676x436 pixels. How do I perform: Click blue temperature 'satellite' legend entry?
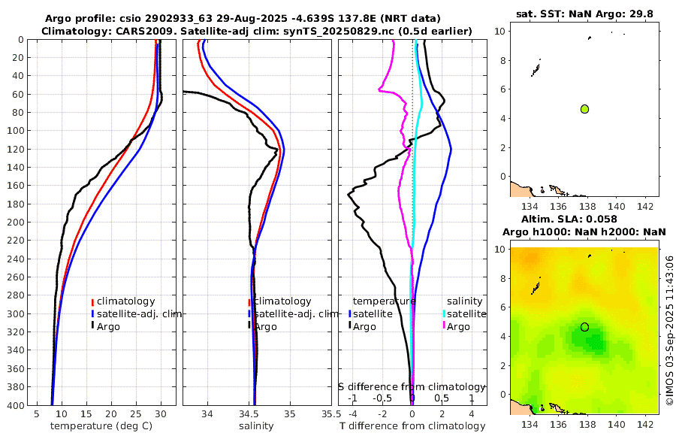coord(373,313)
